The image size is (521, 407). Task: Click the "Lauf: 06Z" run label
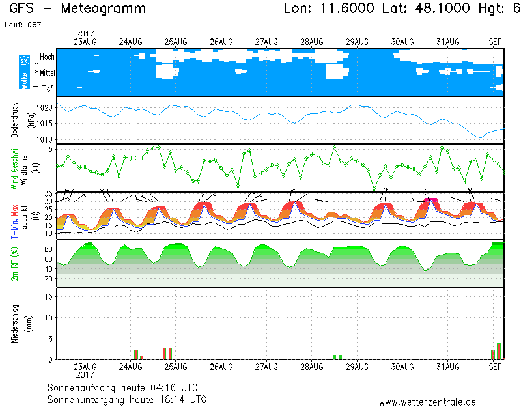tap(23, 25)
